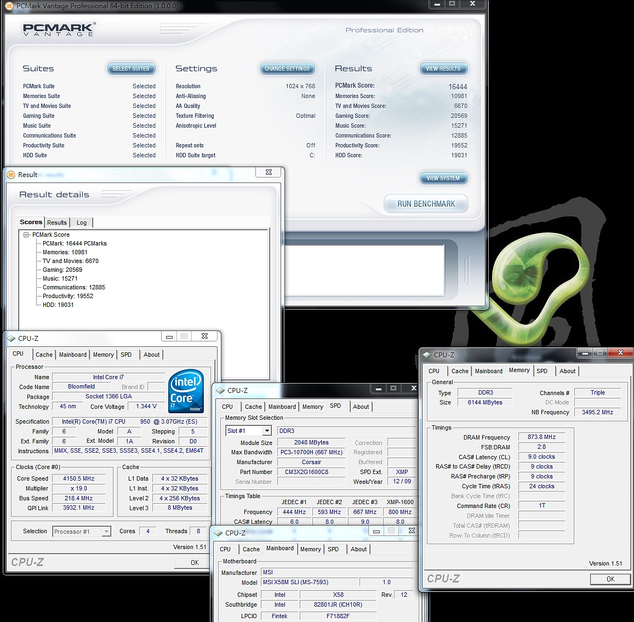Screen dimensions: 634x622
Task: Click CPU-Z title icon in CPU window
Action: pyautogui.click(x=12, y=339)
